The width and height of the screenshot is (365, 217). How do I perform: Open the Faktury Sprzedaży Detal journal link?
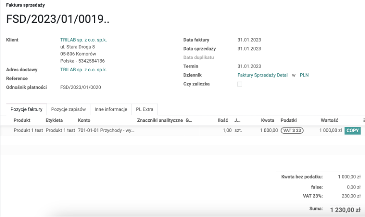point(263,75)
